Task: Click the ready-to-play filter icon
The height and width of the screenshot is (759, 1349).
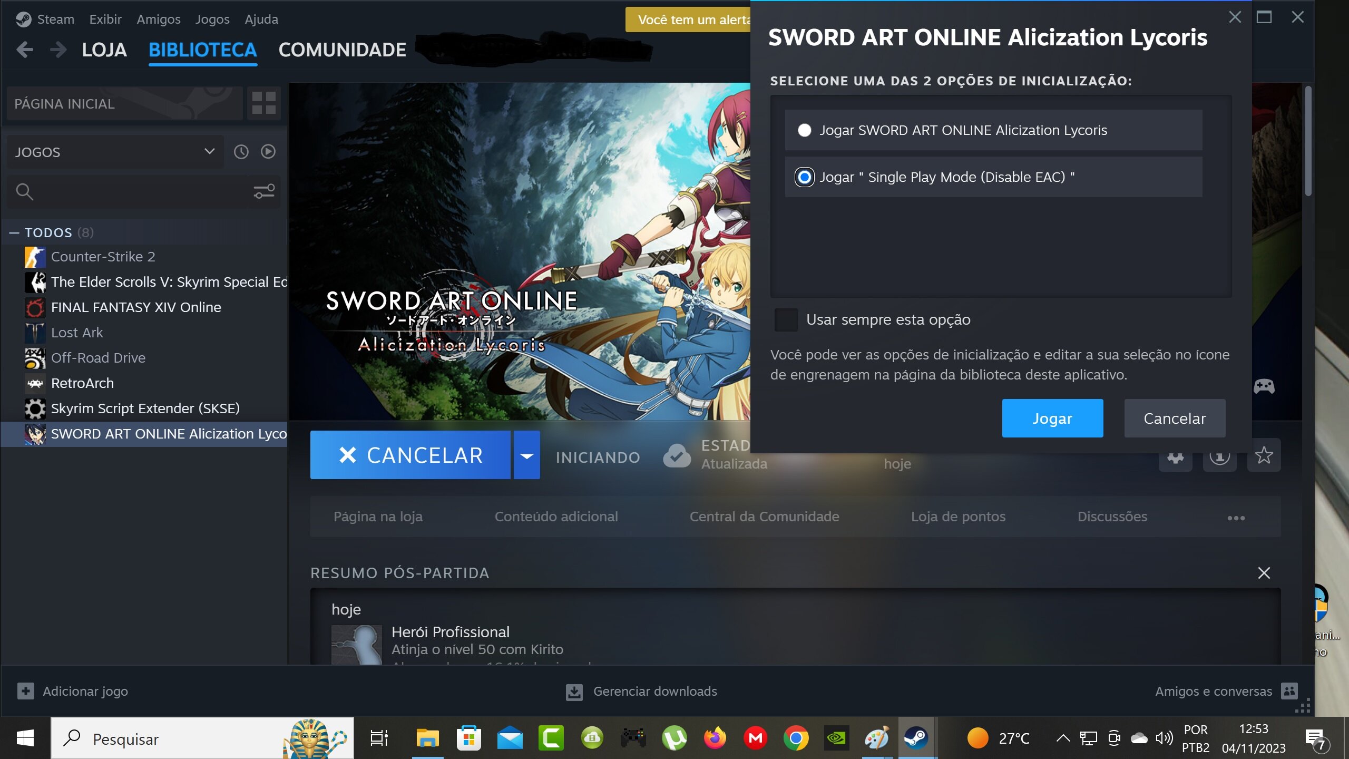Action: pyautogui.click(x=268, y=152)
